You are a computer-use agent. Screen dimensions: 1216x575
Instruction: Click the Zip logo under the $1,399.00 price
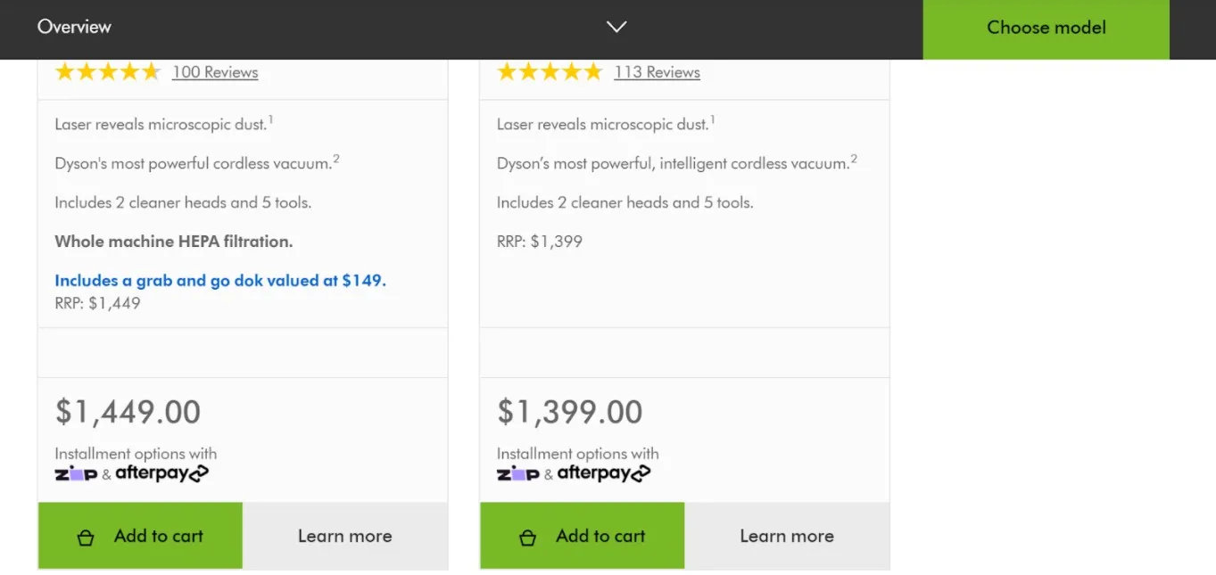coord(518,474)
